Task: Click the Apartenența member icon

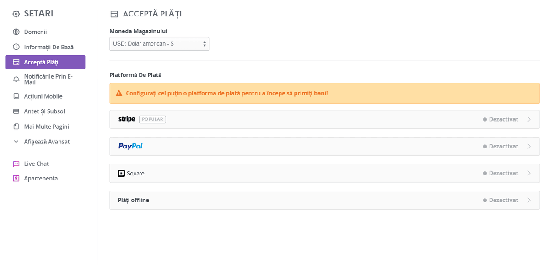Action: pos(16,179)
